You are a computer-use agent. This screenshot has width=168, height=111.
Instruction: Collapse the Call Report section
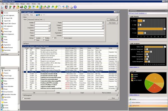[x=117, y=43]
